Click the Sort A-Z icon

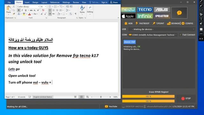(71, 14)
